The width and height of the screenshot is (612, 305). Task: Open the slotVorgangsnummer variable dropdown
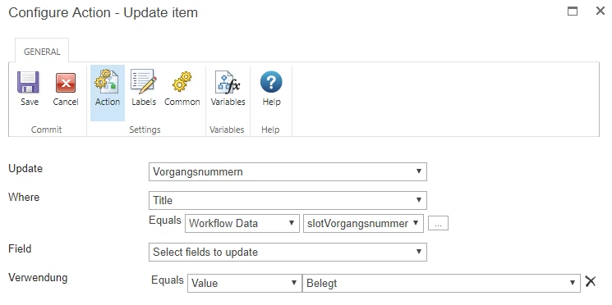(x=363, y=223)
